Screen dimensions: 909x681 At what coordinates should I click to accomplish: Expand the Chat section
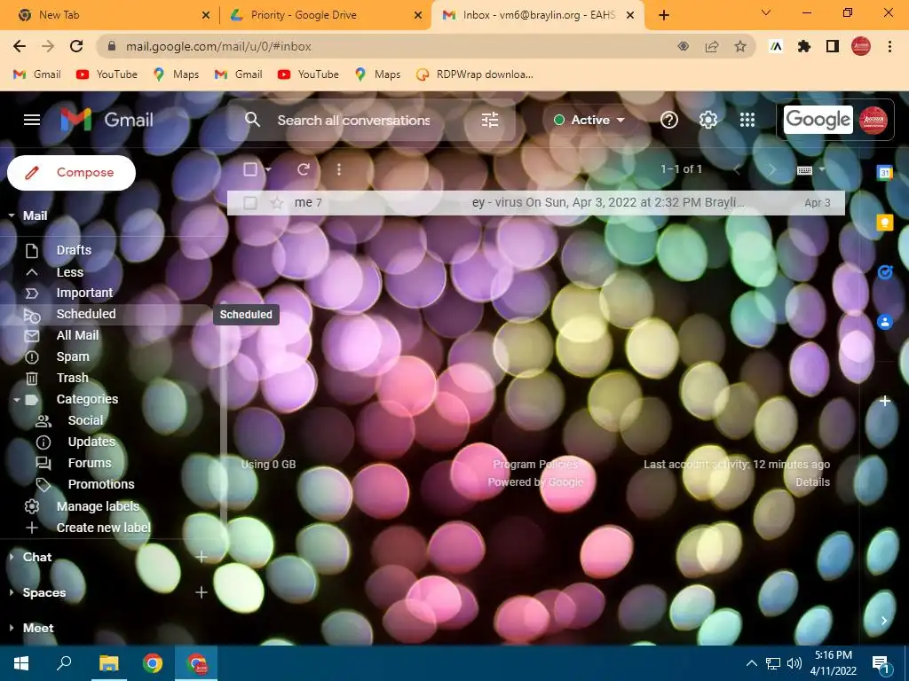point(12,557)
